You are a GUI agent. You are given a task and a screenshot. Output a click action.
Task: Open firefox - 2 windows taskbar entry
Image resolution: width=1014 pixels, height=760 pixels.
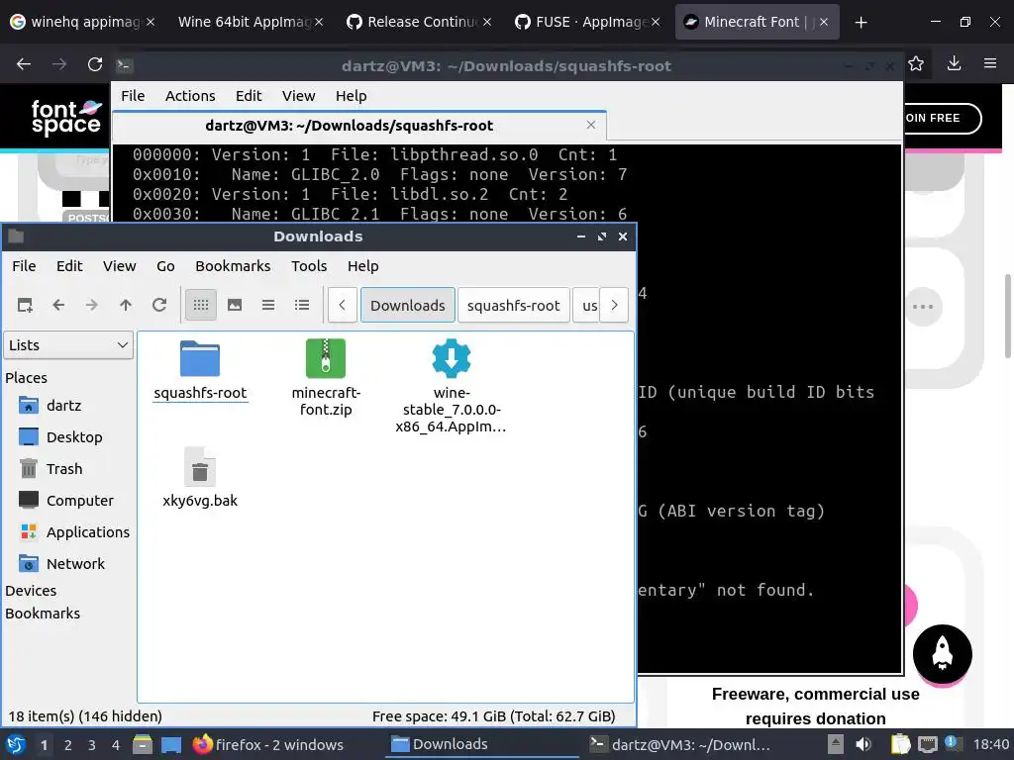tap(268, 744)
